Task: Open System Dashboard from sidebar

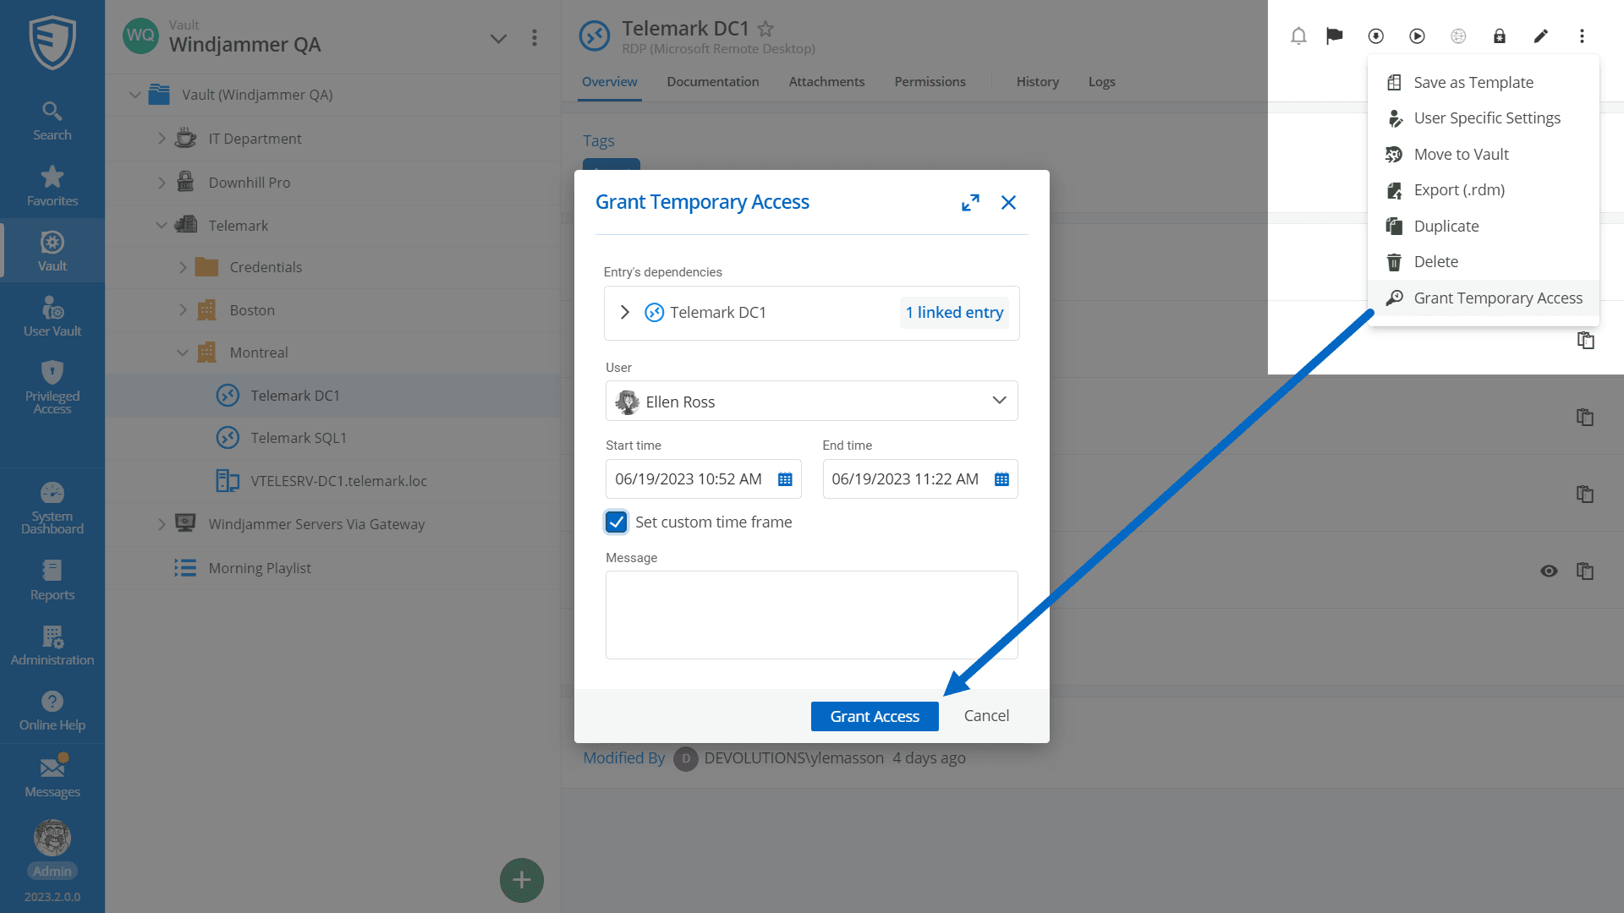Action: click(52, 507)
